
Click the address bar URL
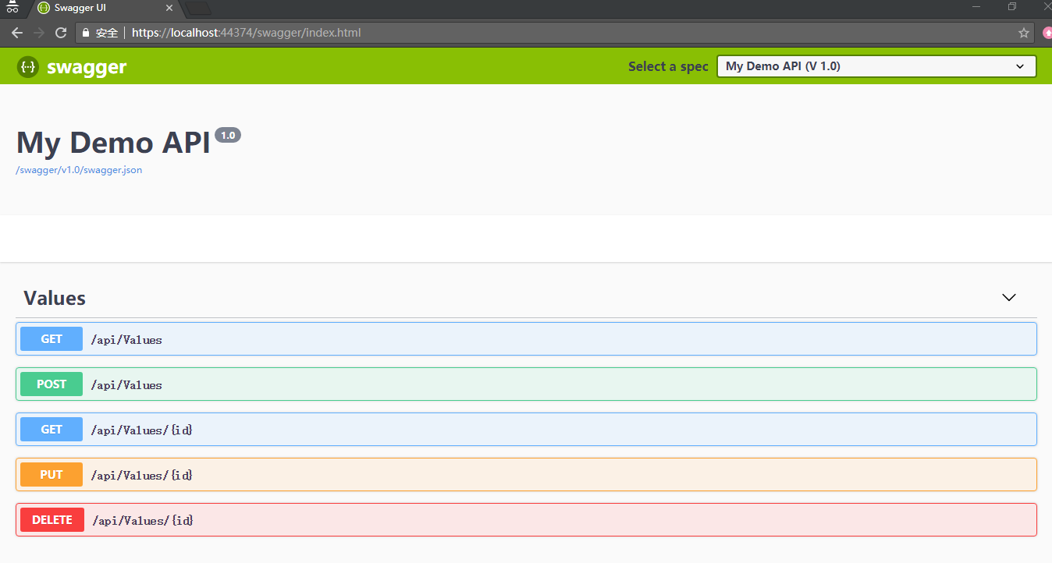246,33
